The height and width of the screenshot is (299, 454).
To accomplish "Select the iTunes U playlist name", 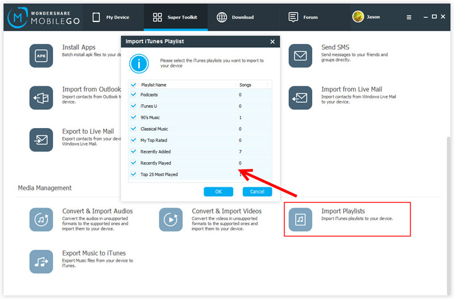I will [x=149, y=106].
